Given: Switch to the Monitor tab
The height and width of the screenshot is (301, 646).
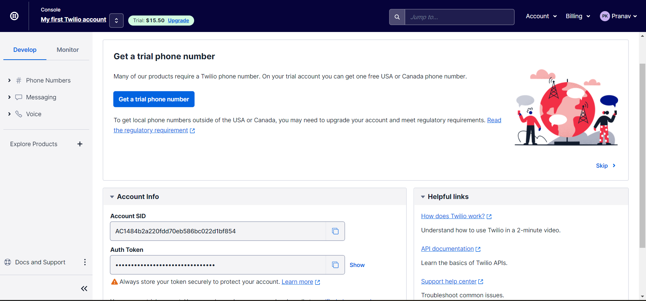Looking at the screenshot, I should 68,50.
